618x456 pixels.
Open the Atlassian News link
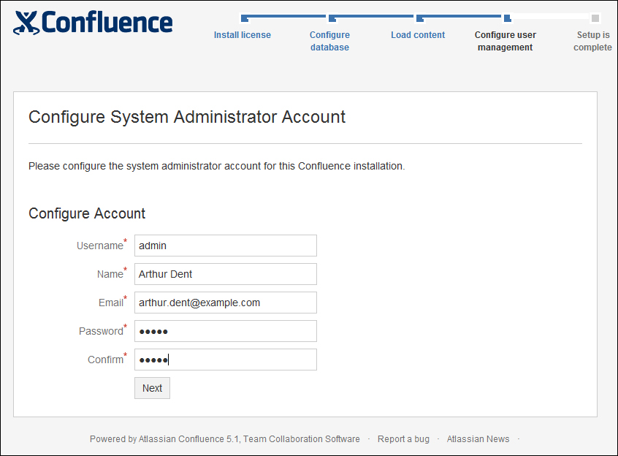click(x=478, y=439)
